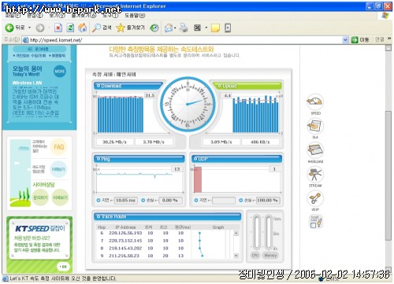Open the Search (검색) magnifier tool
This screenshot has width=394, height=284.
coord(102,28)
